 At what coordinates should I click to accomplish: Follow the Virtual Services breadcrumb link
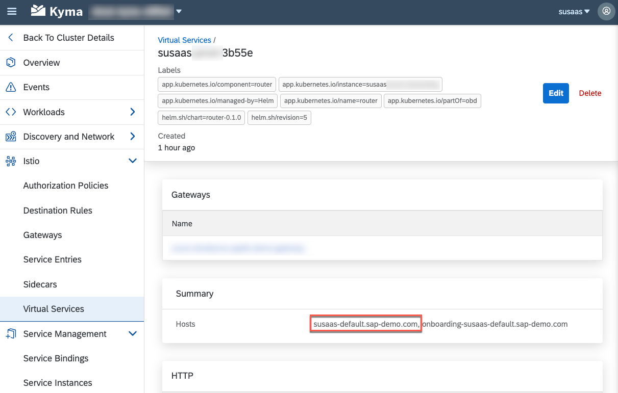(x=184, y=40)
